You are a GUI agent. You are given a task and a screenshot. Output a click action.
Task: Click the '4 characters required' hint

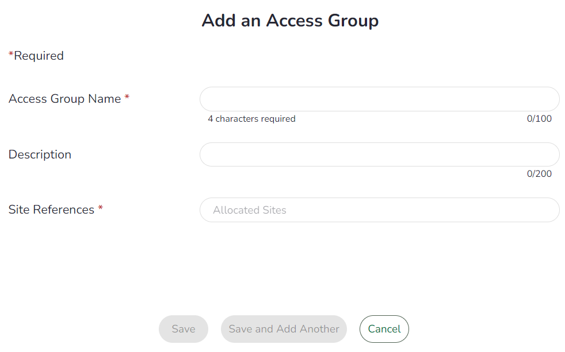(251, 119)
